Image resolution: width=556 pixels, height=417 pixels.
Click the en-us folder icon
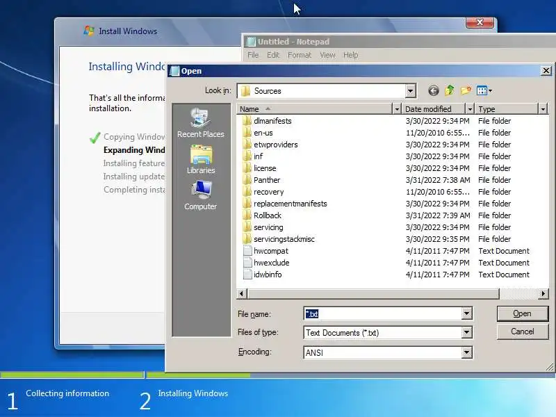pyautogui.click(x=247, y=133)
